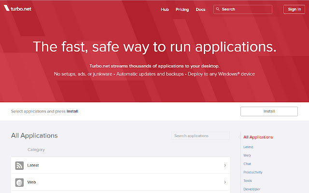Go to Docs in top navigation

pos(200,9)
